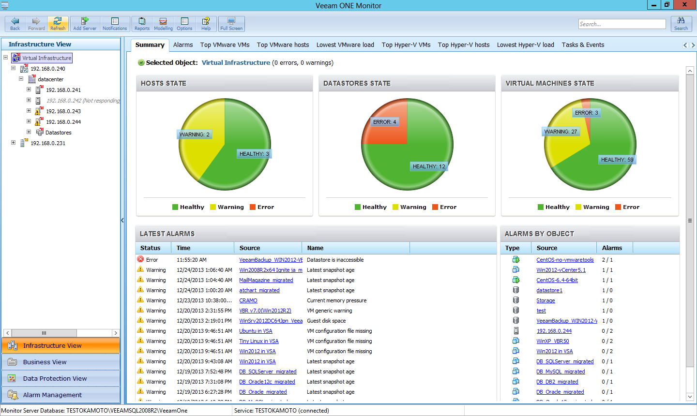Refresh the monitor view
The image size is (697, 416).
point(58,24)
